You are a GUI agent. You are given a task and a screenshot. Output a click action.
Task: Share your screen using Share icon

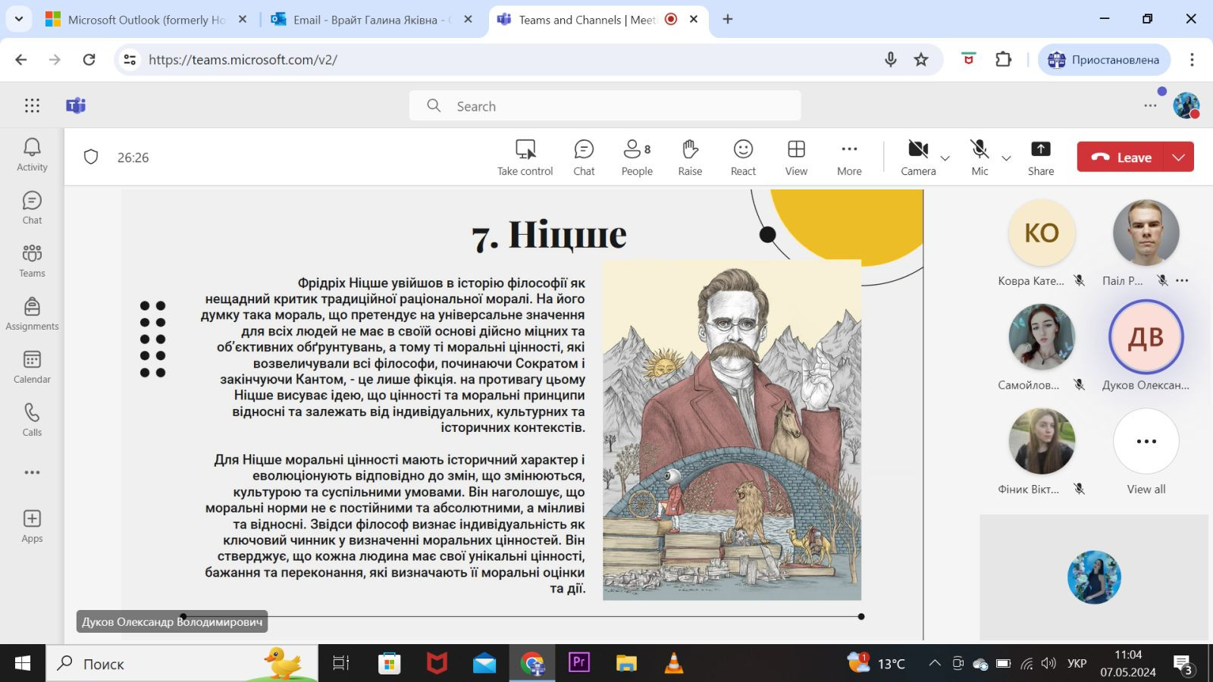[1040, 157]
